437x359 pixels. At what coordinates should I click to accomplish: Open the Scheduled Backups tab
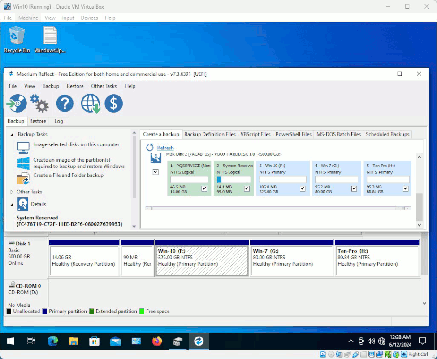(x=387, y=134)
